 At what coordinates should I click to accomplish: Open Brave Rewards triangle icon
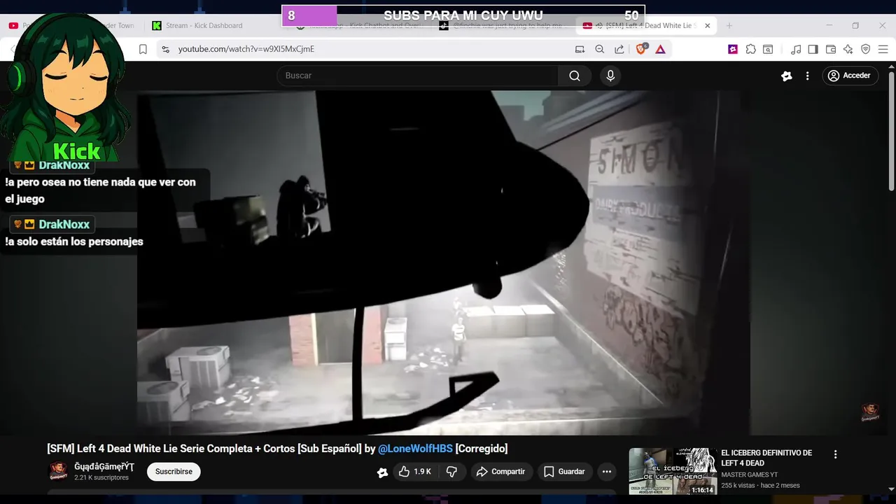660,49
